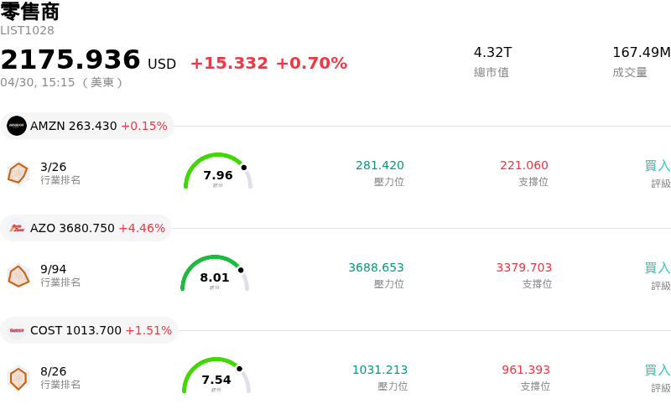Image resolution: width=671 pixels, height=409 pixels.
Task: Click the COST 7.54 score gauge
Action: coord(216,376)
